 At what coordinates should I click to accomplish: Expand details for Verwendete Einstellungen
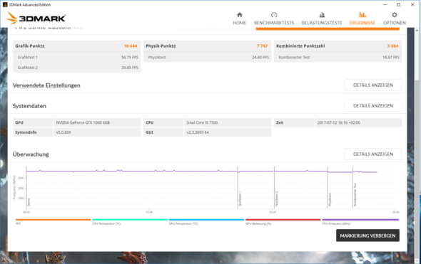[373, 85]
